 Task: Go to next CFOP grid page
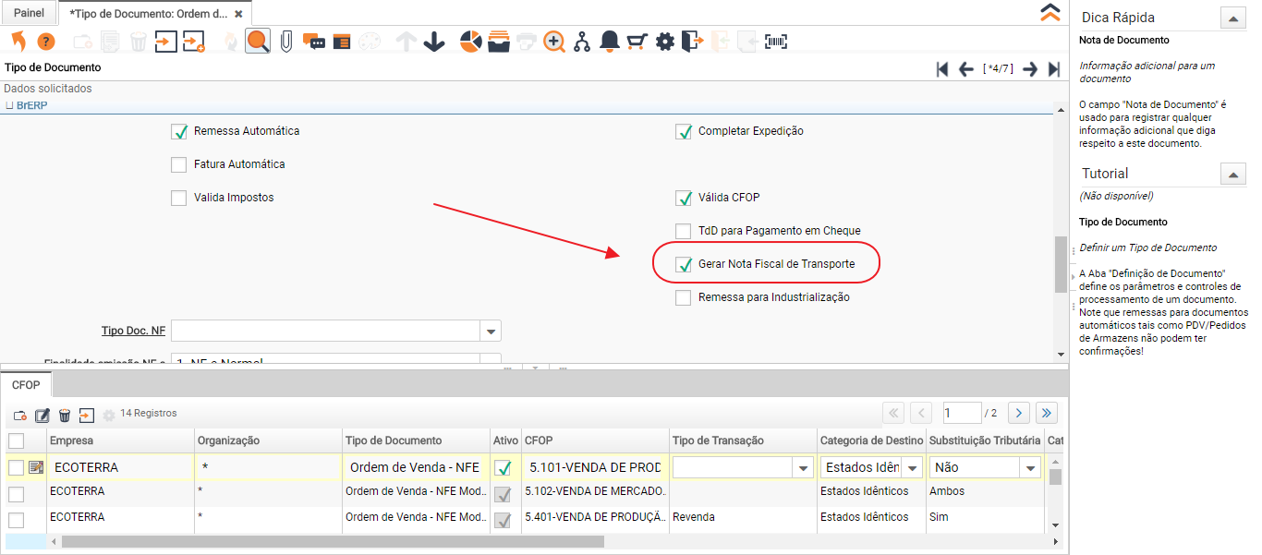point(1018,413)
